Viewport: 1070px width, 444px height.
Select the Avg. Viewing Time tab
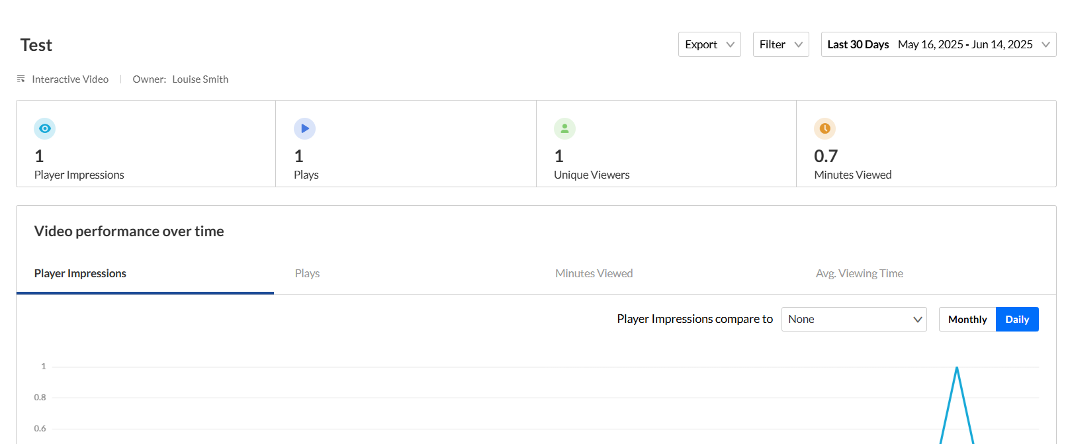859,273
